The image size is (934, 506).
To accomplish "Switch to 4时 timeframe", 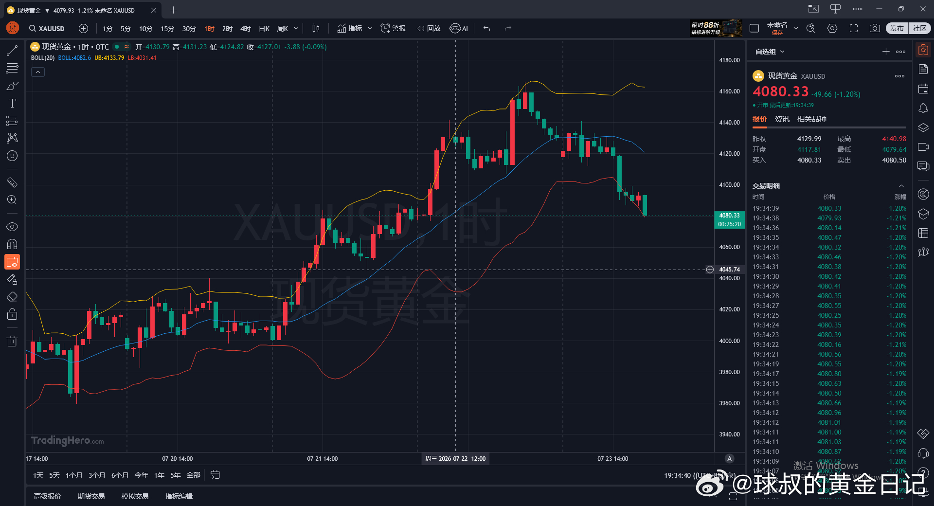I will click(246, 29).
